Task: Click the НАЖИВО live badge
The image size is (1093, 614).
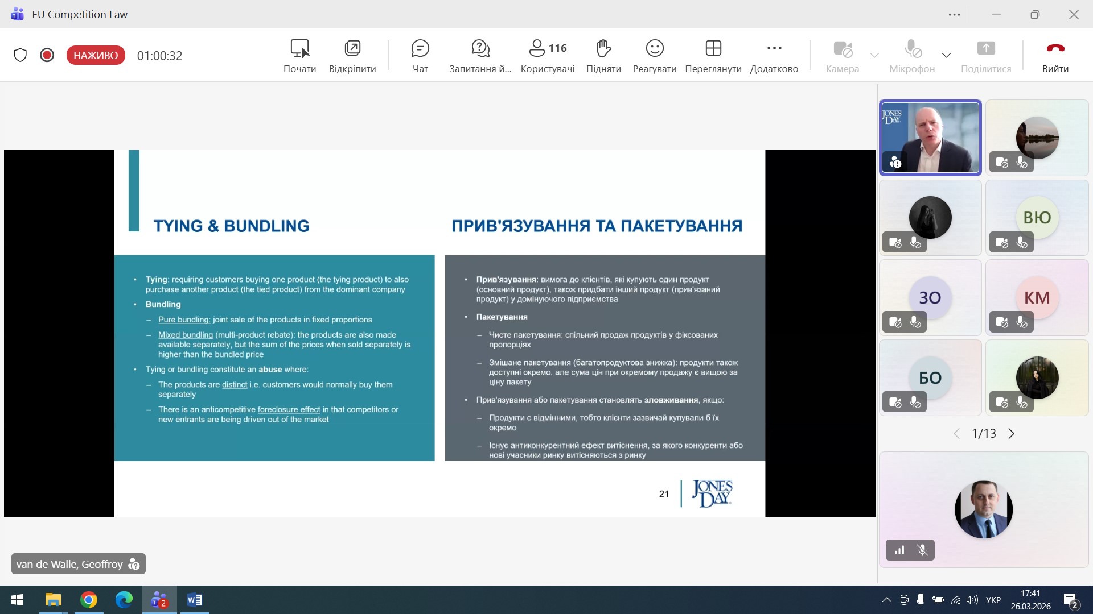Action: [x=96, y=55]
